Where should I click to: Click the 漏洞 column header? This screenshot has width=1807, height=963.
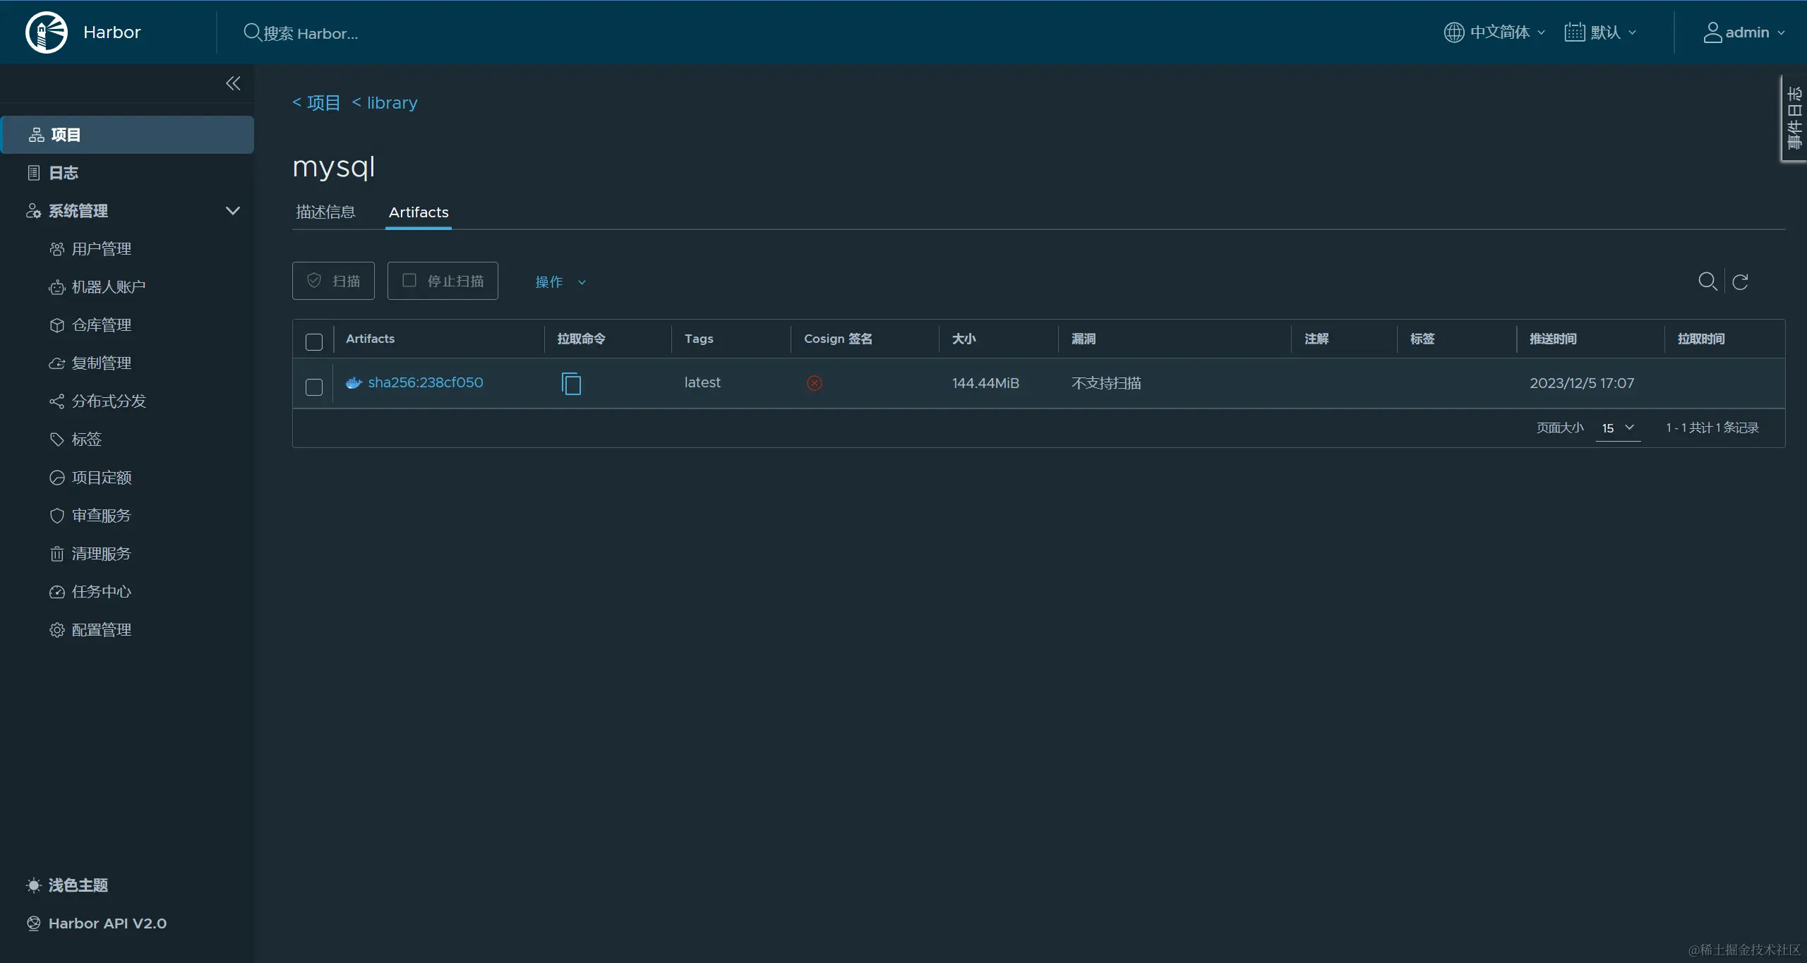tap(1083, 339)
